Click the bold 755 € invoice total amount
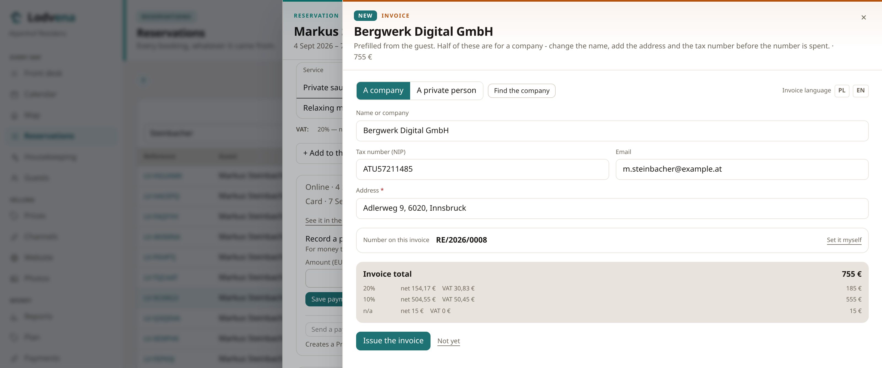882x368 pixels. click(x=851, y=274)
